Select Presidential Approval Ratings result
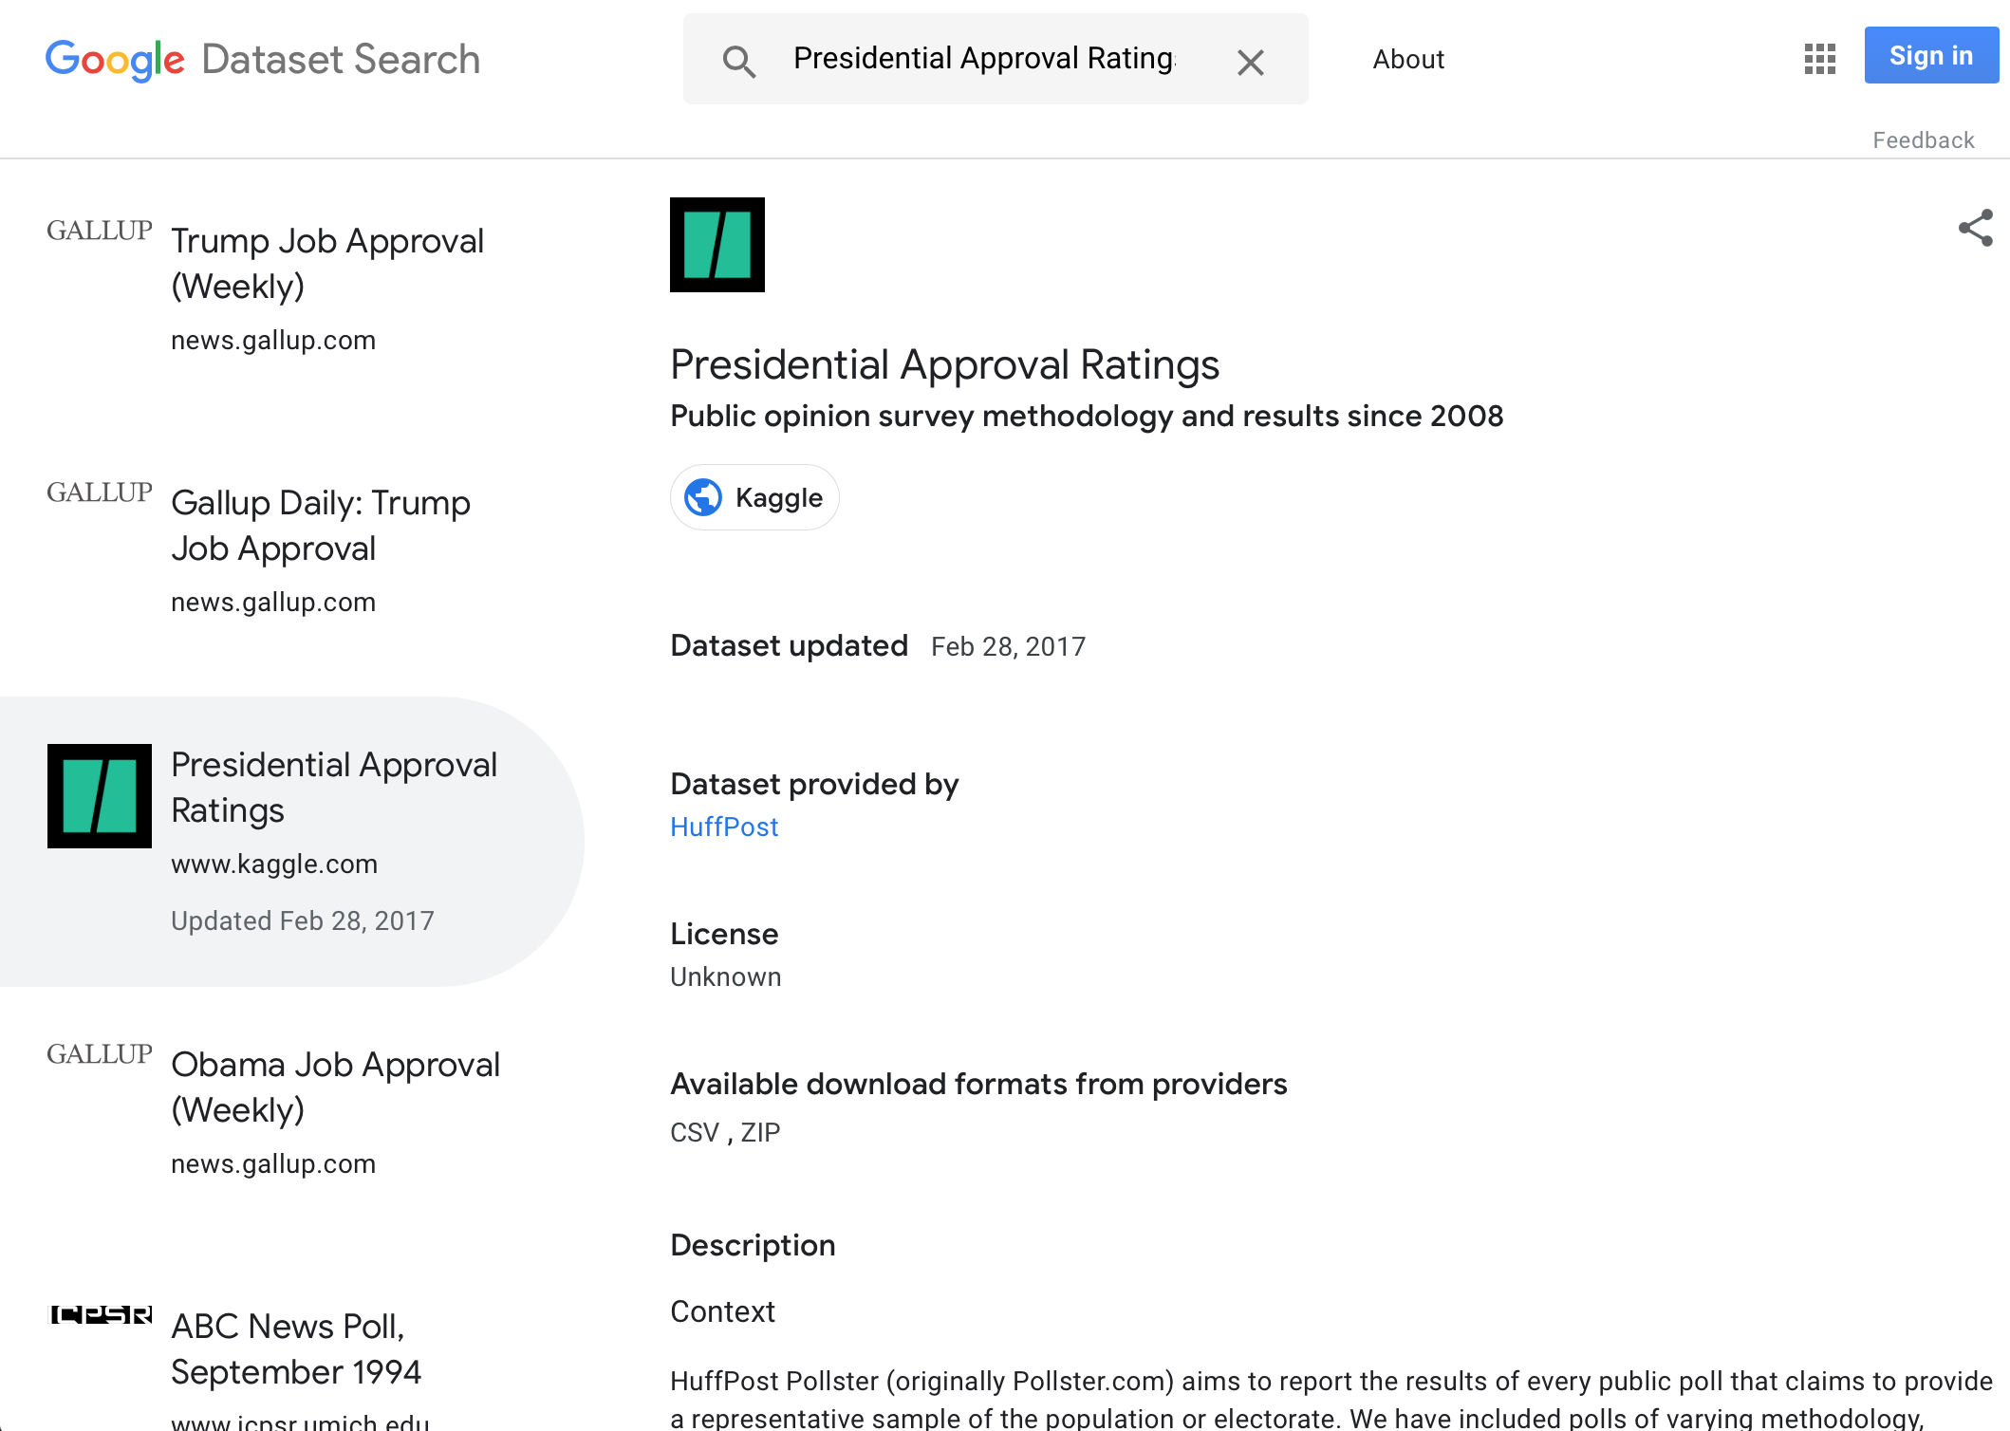The image size is (2010, 1431). point(292,842)
